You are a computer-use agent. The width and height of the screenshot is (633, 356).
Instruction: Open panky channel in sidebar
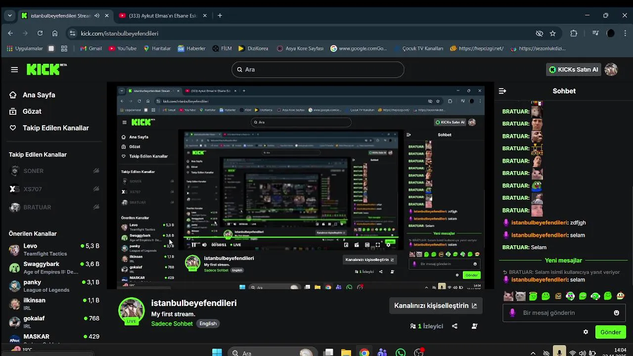tap(54, 286)
